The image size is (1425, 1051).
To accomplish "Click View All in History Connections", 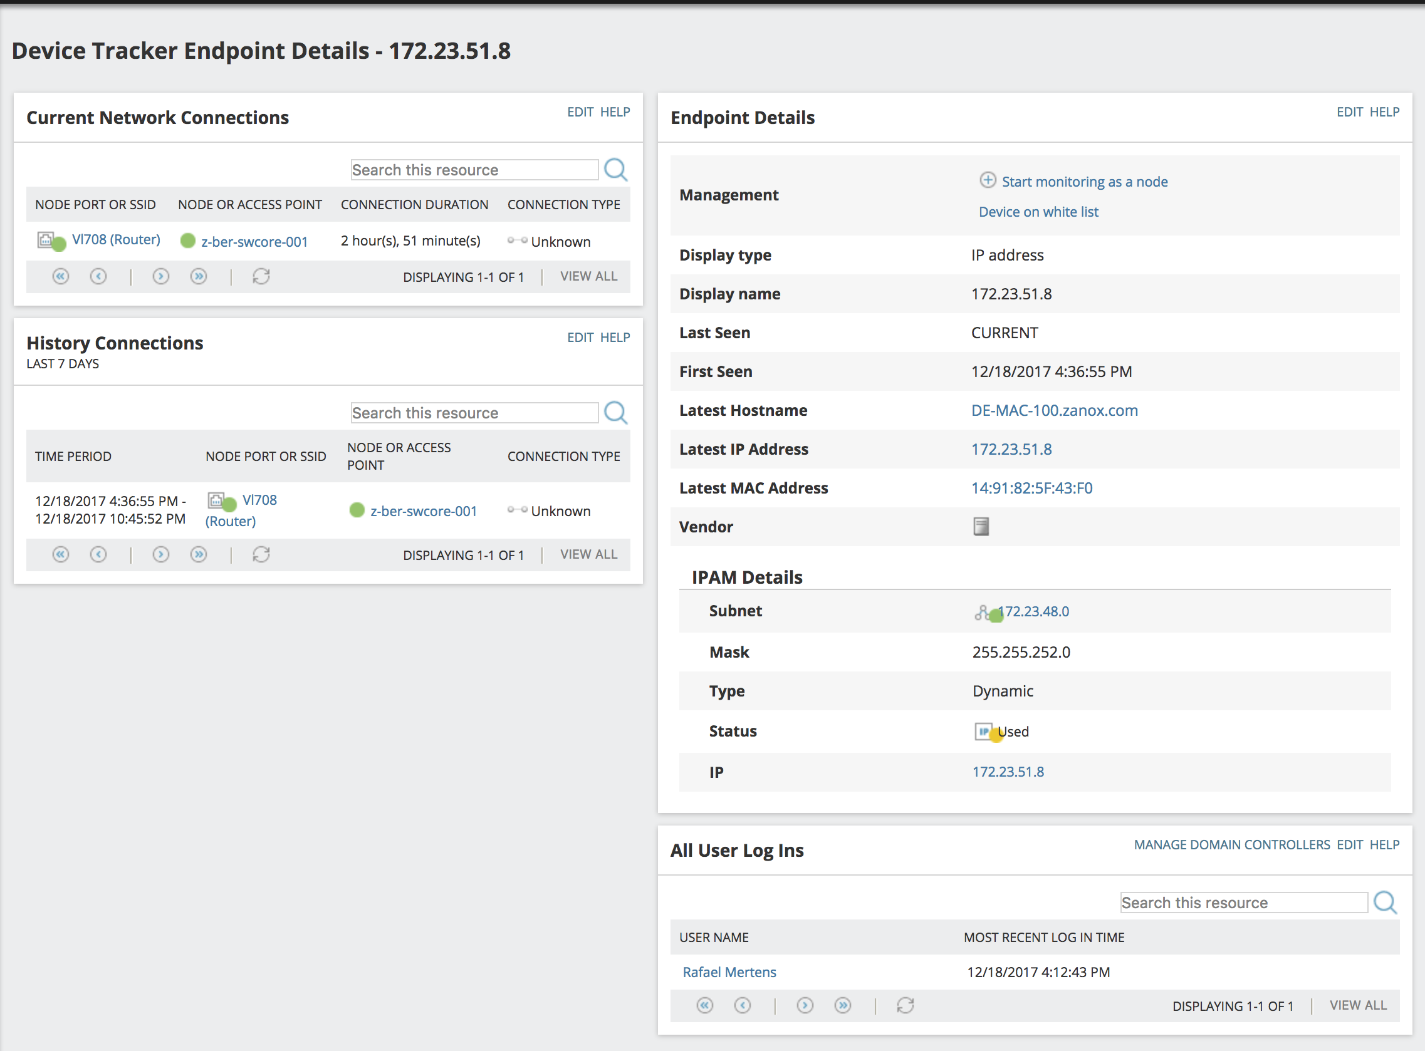I will pyautogui.click(x=588, y=554).
